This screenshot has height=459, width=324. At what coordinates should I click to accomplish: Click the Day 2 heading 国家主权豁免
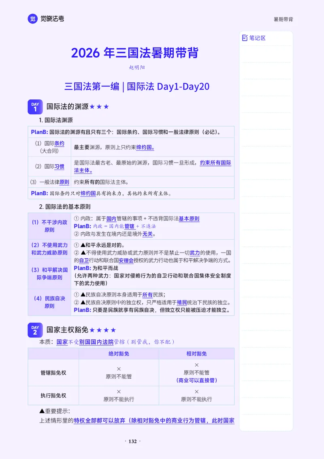(x=67, y=330)
